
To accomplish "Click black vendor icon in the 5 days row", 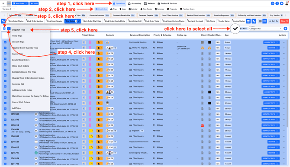I will 209,42.
